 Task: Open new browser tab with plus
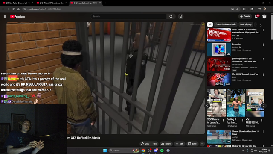[x=105, y=3]
